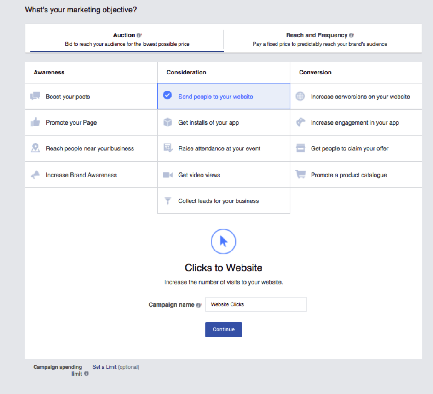Click the thumbs-up Promote your Page icon
The image size is (433, 394).
(35, 122)
